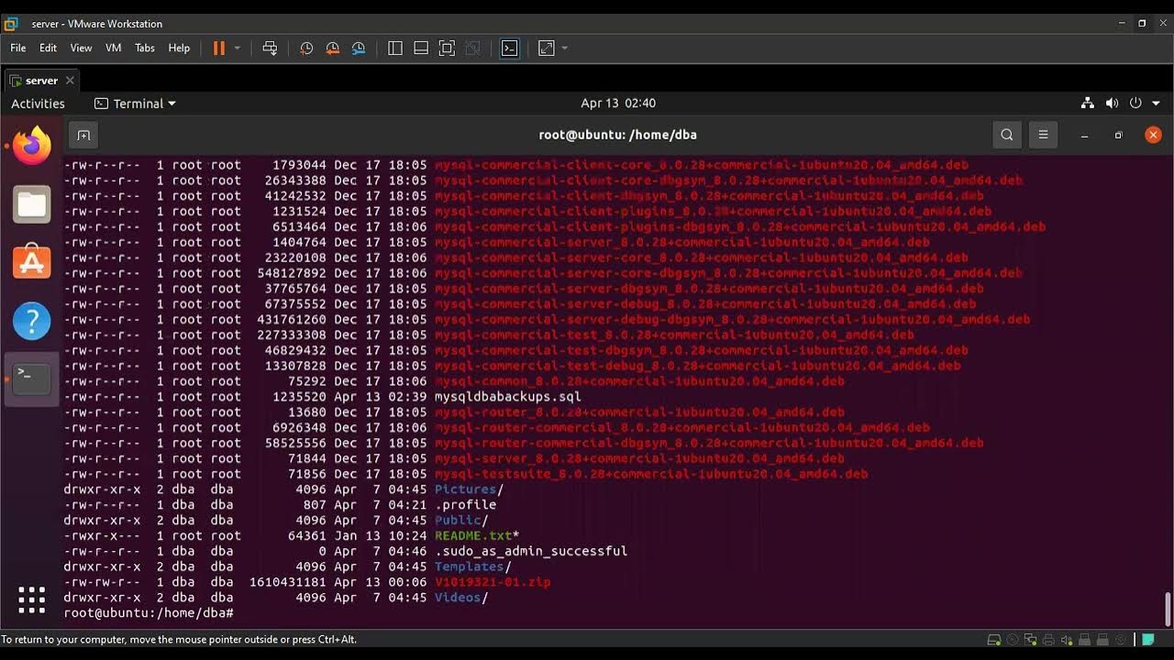Click the terminal scrollbar thumb

[x=1168, y=608]
